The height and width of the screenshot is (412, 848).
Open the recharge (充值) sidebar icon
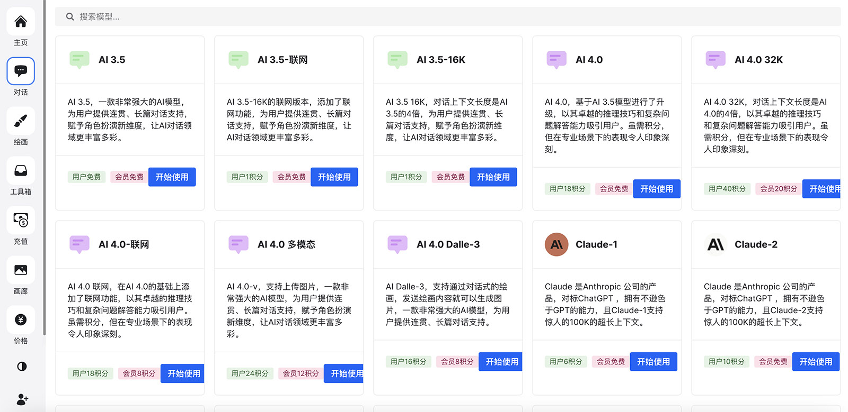[x=21, y=220]
